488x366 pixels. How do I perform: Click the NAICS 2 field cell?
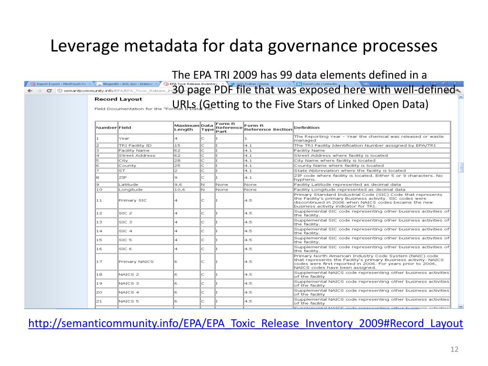pos(145,275)
